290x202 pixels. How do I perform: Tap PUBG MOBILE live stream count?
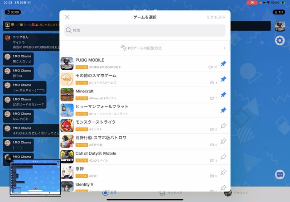(x=213, y=67)
